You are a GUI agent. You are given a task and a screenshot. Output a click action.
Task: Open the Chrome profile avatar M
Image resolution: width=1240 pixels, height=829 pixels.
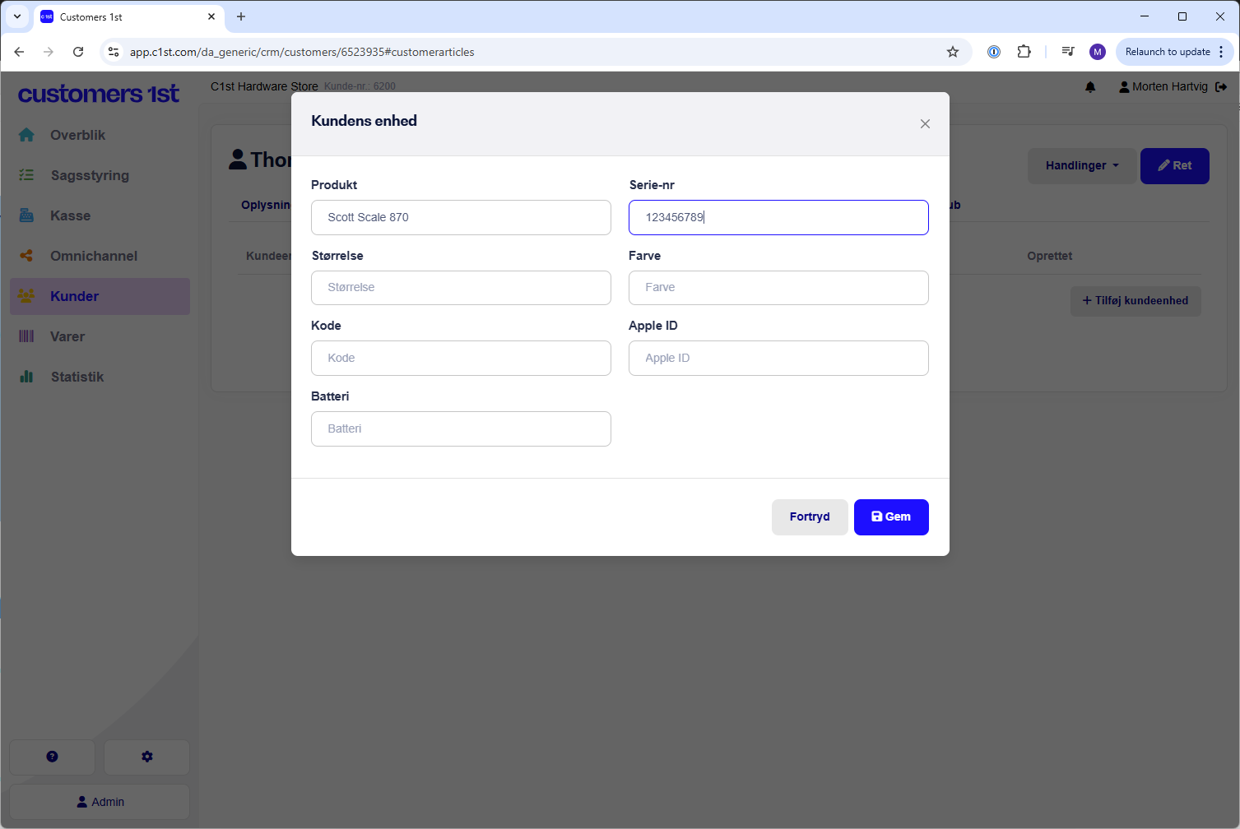(1098, 52)
